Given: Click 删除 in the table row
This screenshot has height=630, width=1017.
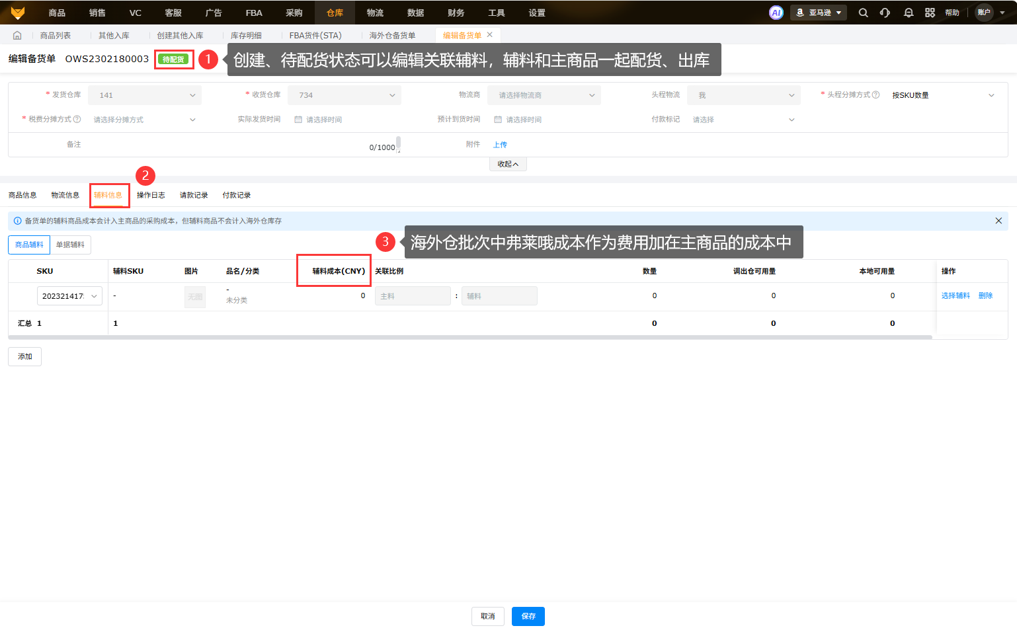Looking at the screenshot, I should 985,295.
